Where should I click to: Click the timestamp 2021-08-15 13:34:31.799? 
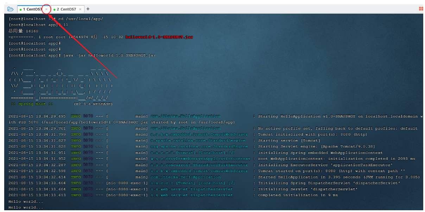coord(37,135)
